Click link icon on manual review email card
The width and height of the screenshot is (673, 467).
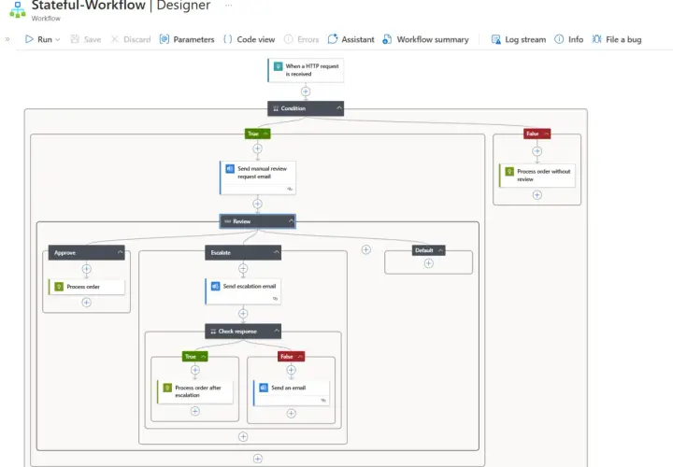290,189
